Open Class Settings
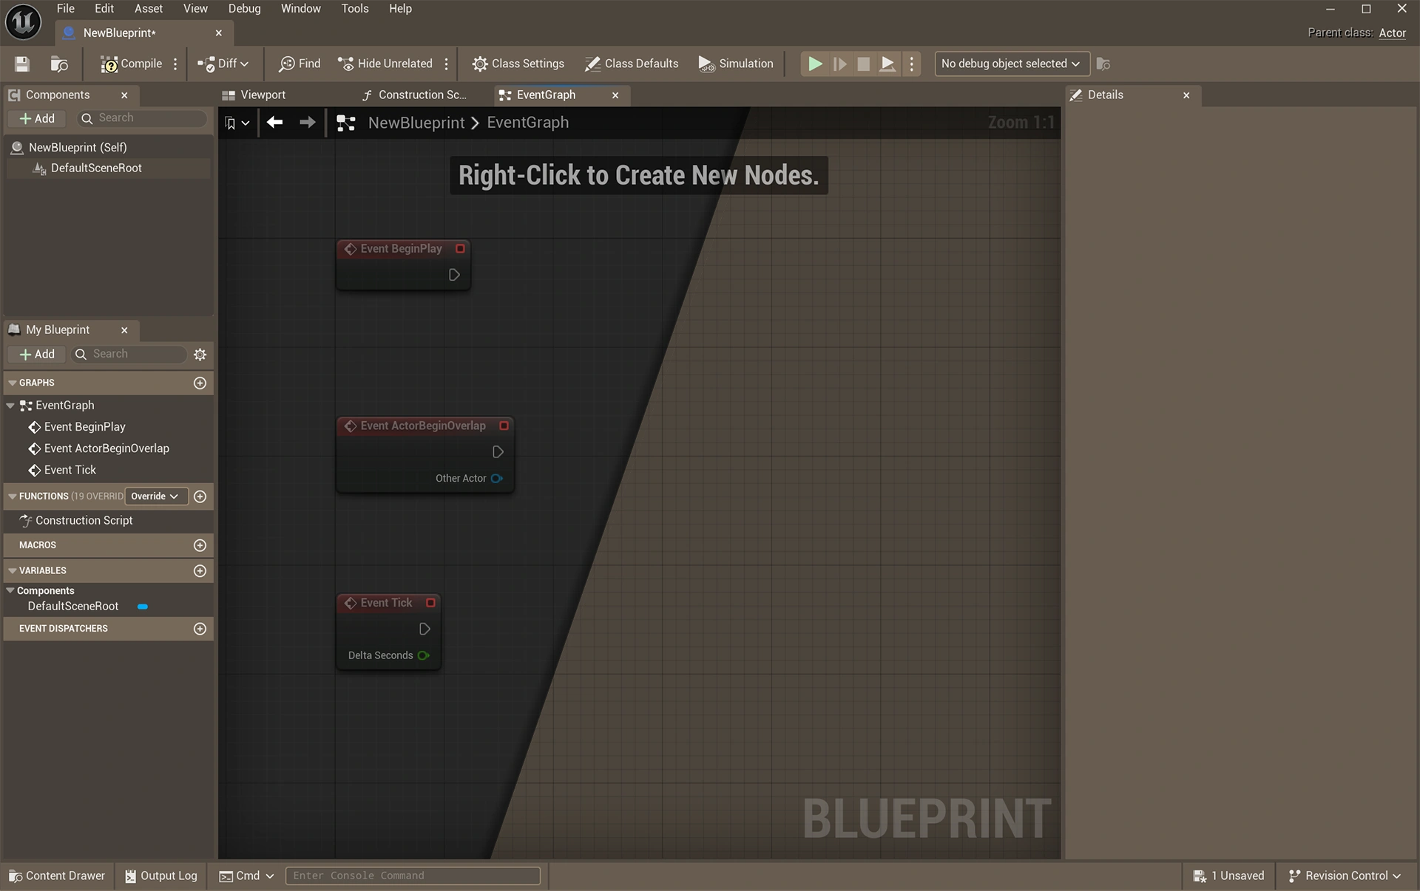This screenshot has height=891, width=1420. tap(518, 64)
